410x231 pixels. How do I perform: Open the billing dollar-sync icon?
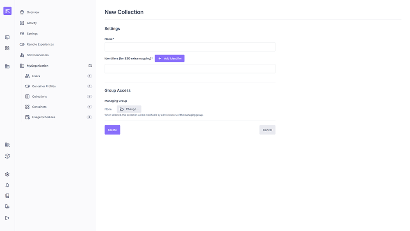coord(7,156)
